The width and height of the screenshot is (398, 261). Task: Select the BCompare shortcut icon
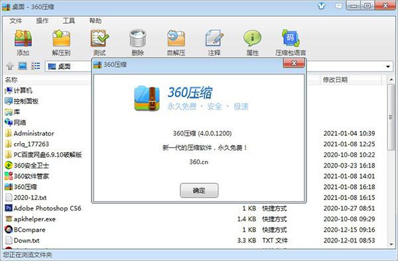click(9, 230)
